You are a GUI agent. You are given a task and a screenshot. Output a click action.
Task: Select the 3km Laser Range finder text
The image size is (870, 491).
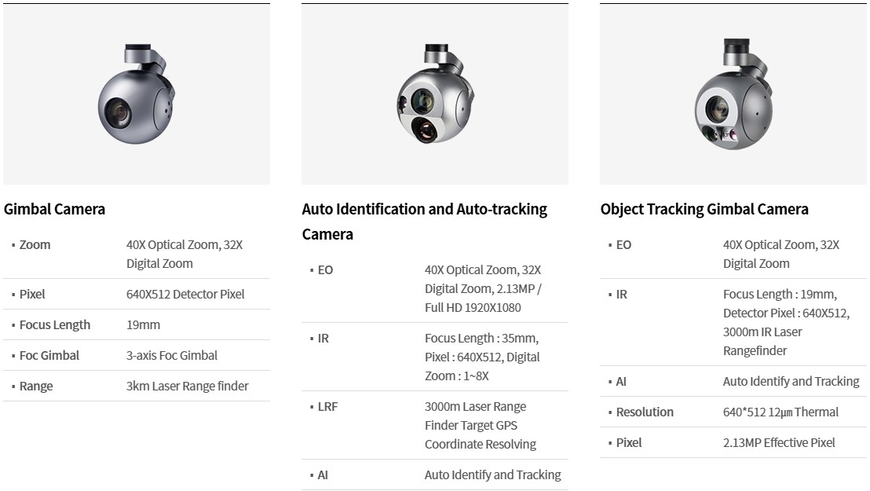(x=187, y=386)
